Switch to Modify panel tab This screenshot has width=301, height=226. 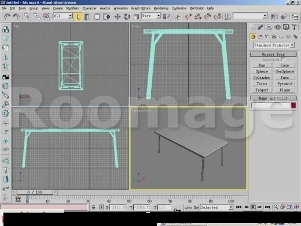(260, 27)
